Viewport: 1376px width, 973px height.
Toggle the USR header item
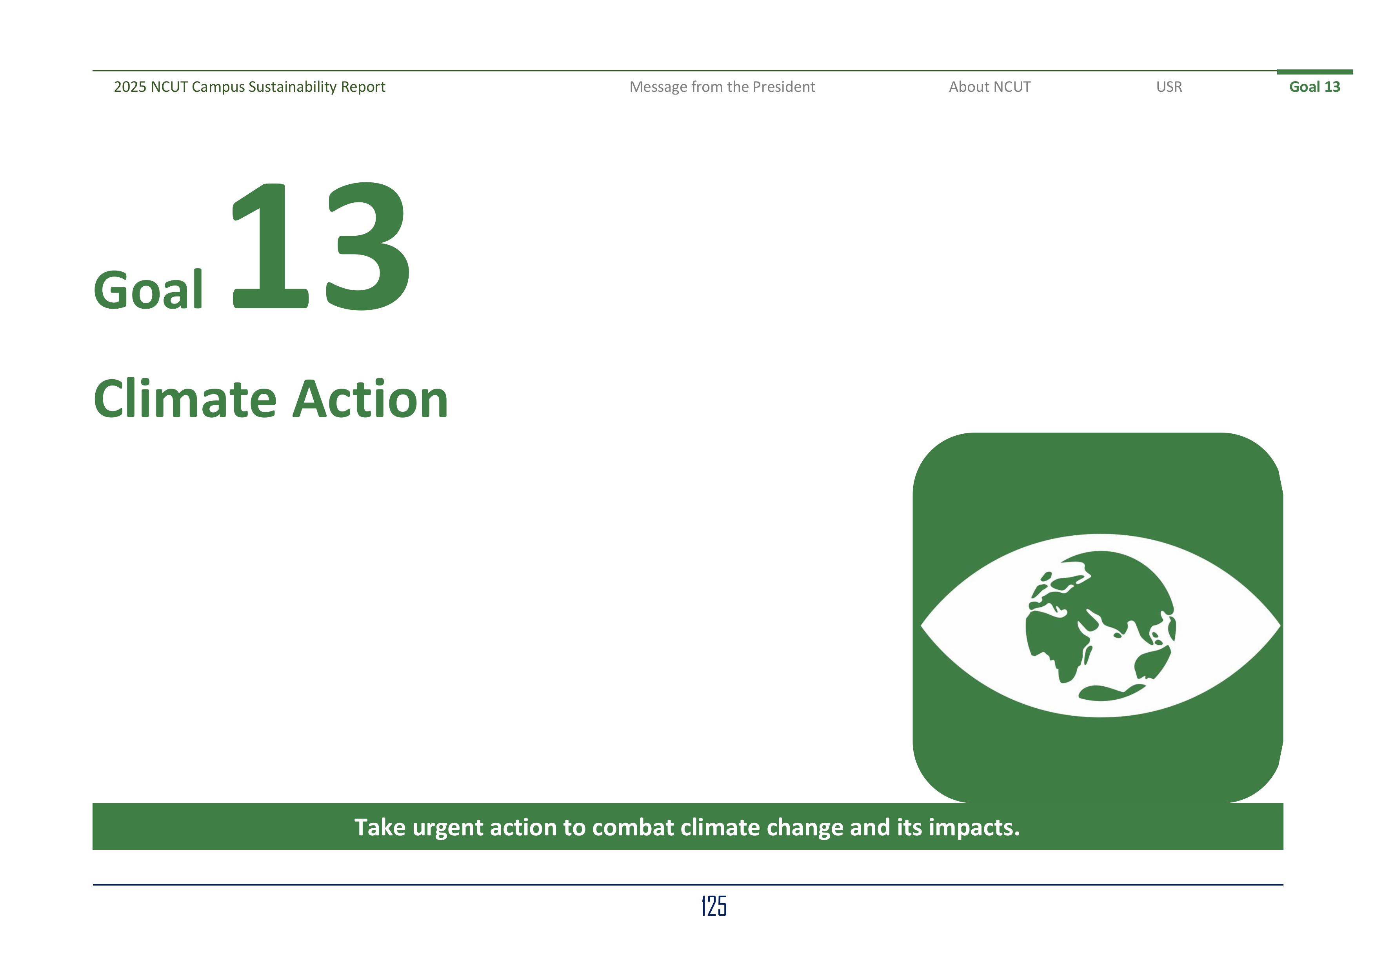(x=1167, y=86)
